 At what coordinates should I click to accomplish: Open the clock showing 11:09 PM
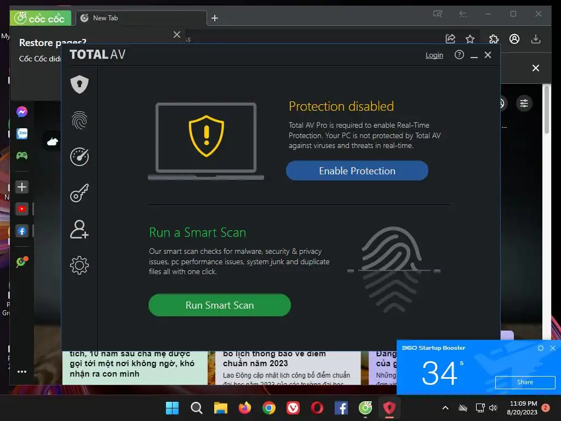(x=522, y=408)
